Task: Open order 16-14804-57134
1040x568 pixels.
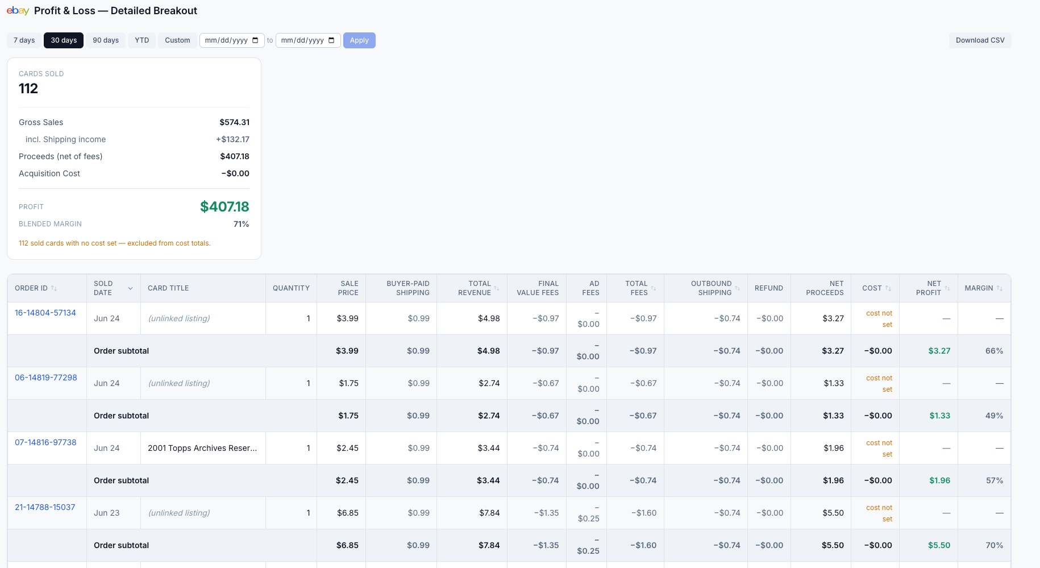Action: (x=45, y=313)
